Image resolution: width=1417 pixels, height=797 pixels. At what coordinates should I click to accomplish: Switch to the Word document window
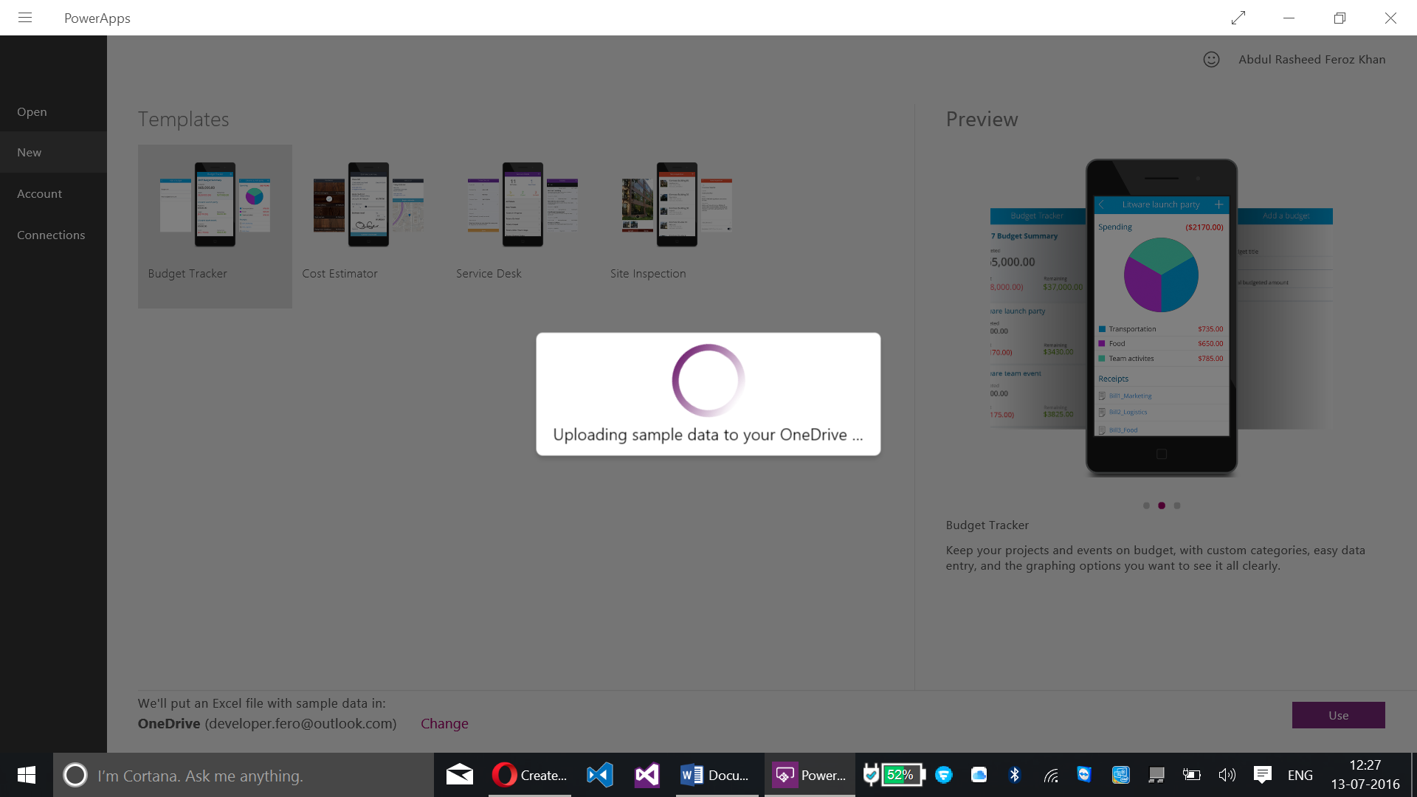tap(717, 775)
